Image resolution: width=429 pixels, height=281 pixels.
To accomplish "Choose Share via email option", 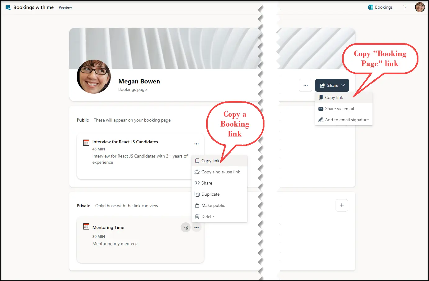I will [x=339, y=109].
